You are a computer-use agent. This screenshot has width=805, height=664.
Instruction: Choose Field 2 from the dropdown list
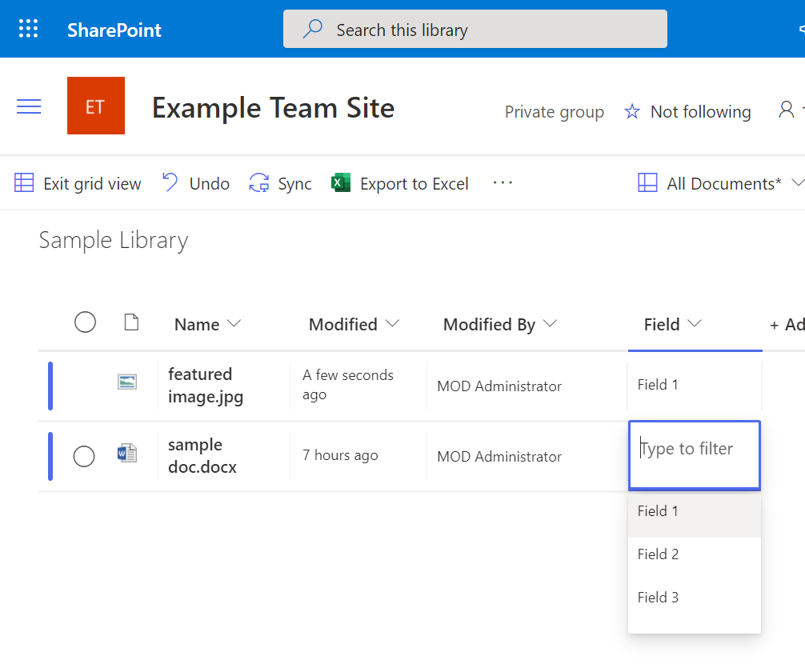(x=694, y=554)
